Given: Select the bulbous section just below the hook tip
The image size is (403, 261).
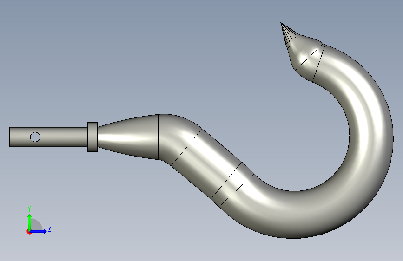Looking at the screenshot, I should [x=303, y=52].
